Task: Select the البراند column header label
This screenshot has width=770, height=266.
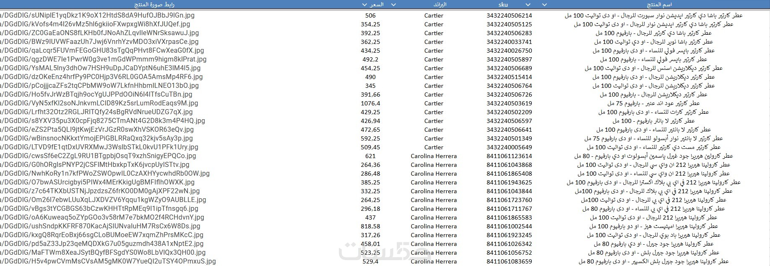Action: coord(440,5)
